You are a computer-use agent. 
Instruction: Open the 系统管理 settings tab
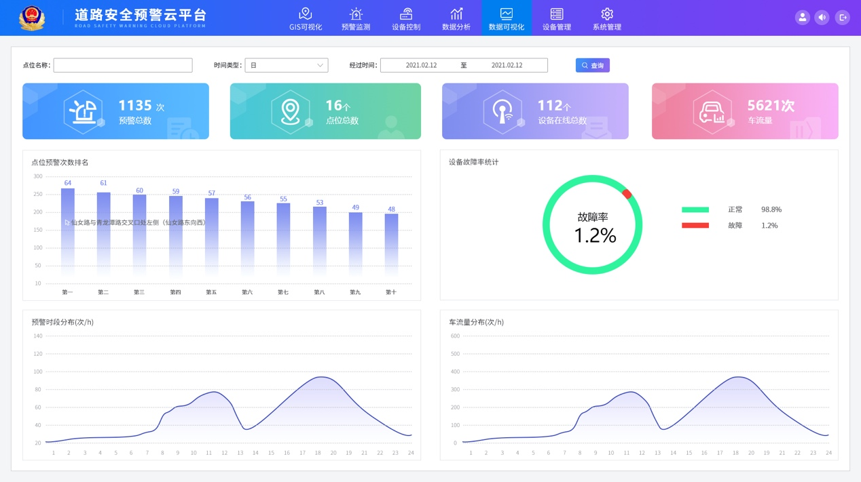607,18
